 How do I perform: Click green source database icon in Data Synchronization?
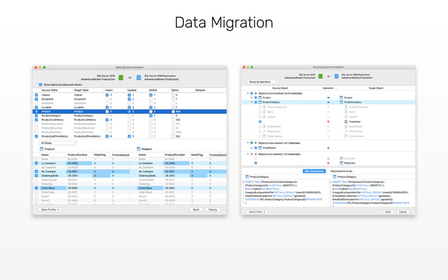coord(121,78)
